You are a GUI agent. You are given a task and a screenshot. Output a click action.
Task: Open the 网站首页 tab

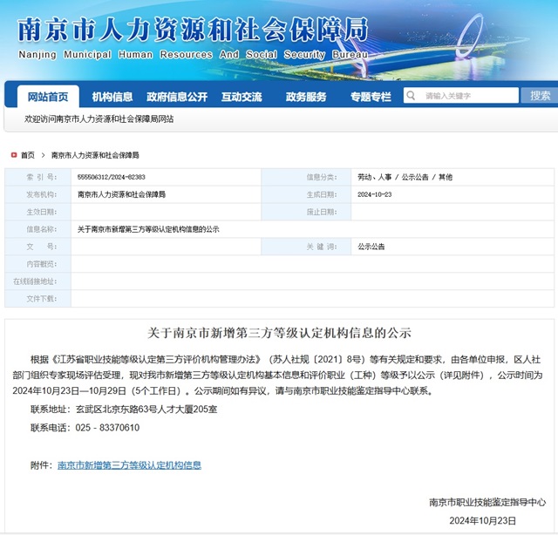click(48, 97)
